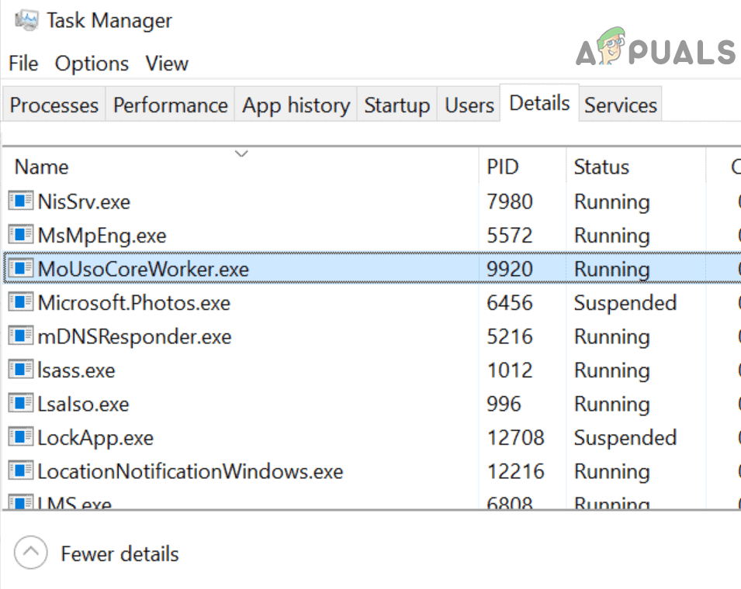Click the MoUsoCoreWorker.exe process icon
This screenshot has width=741, height=589.
(x=20, y=269)
